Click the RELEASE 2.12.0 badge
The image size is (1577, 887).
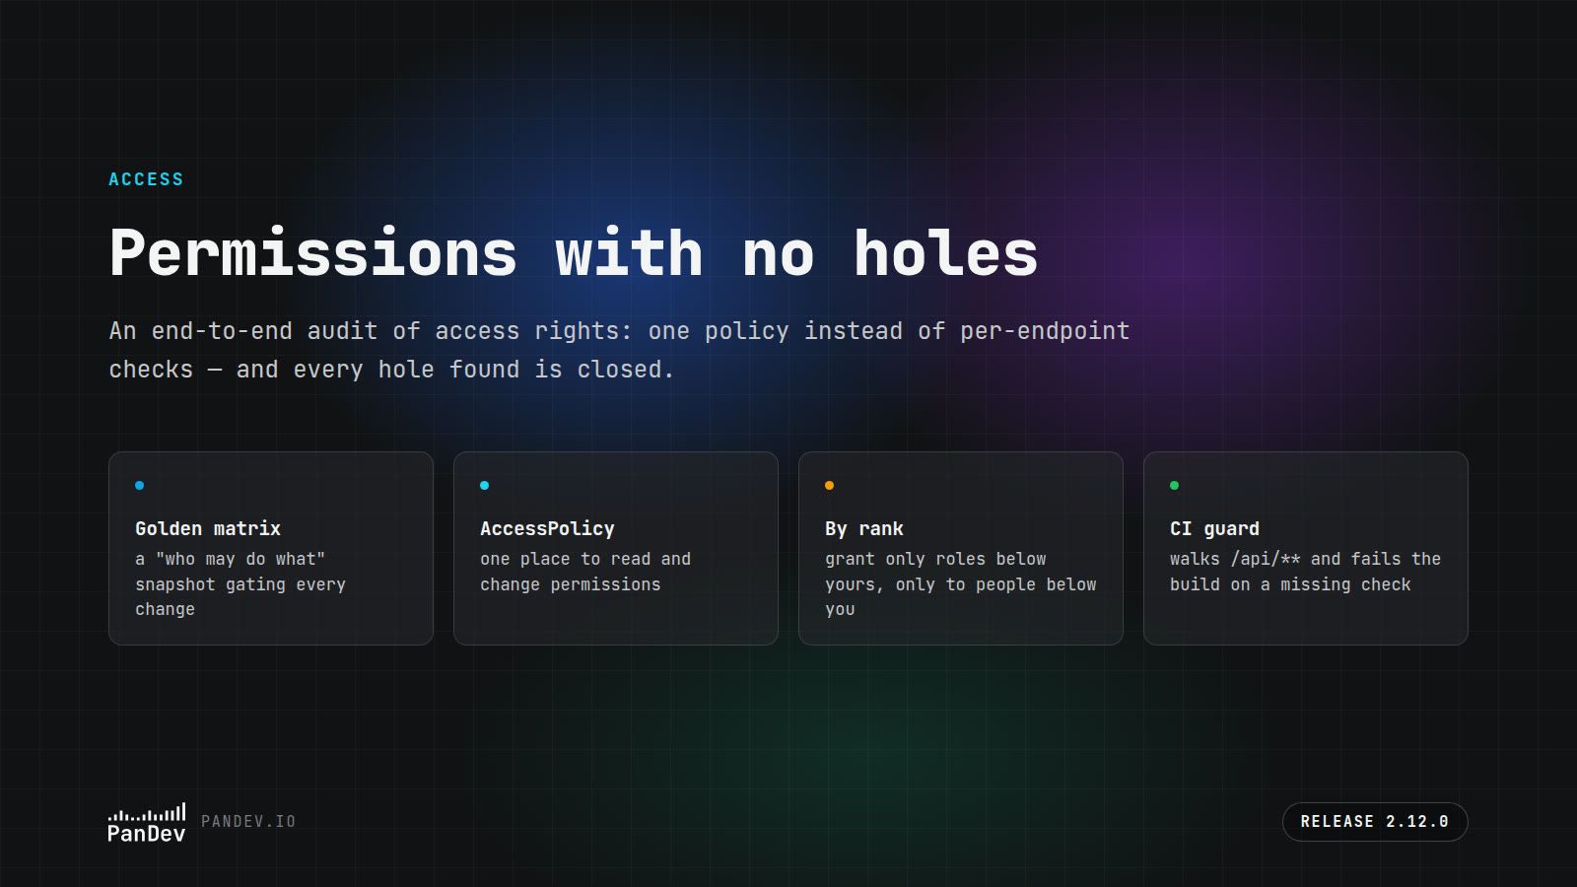tap(1375, 822)
